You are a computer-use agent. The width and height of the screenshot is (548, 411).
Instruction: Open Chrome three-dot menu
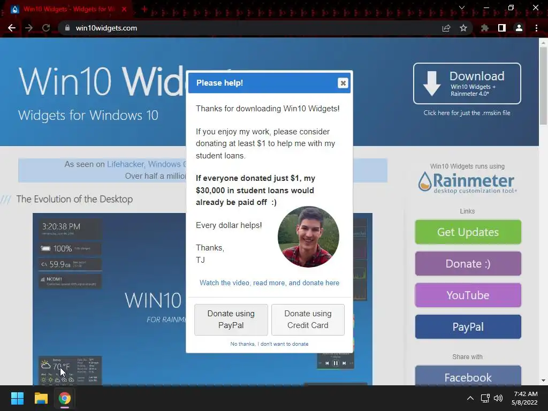[x=536, y=28]
